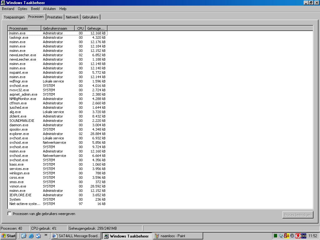Click the Windows Taakbeheer taskbar button
This screenshot has height=240, width=320.
(127, 236)
